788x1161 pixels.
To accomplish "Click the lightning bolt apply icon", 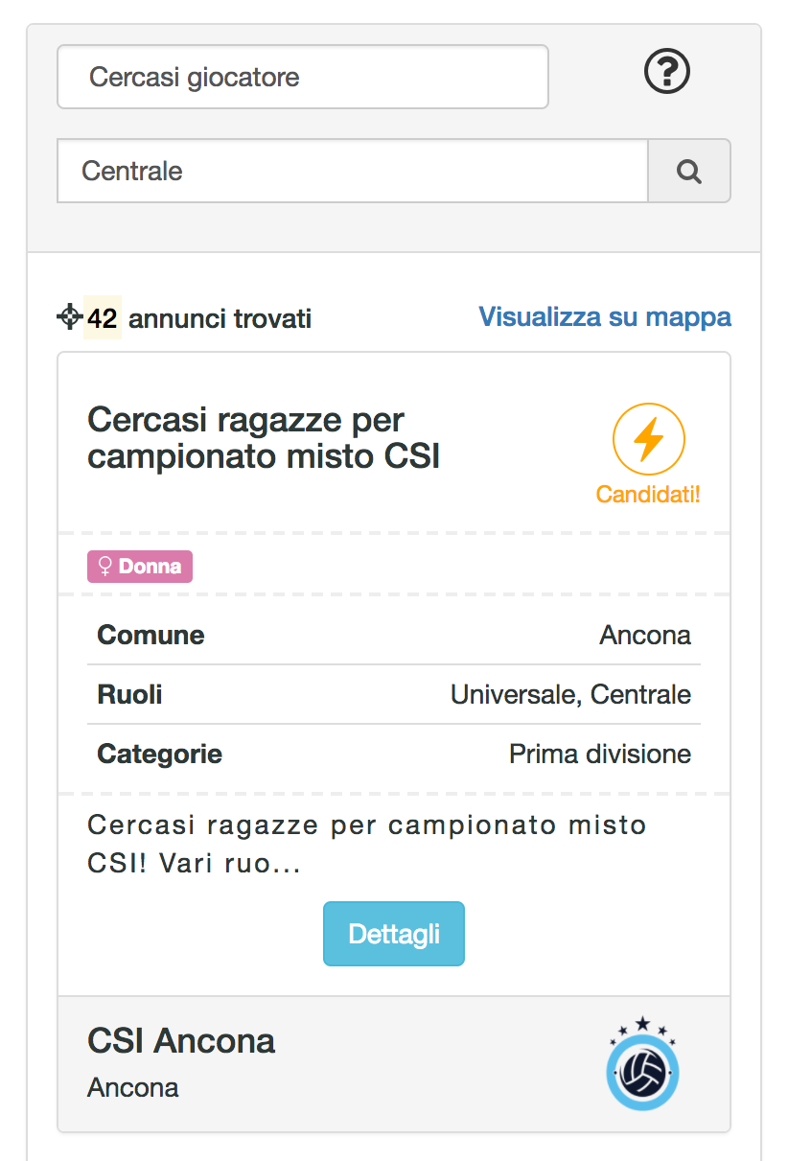I will click(x=649, y=440).
